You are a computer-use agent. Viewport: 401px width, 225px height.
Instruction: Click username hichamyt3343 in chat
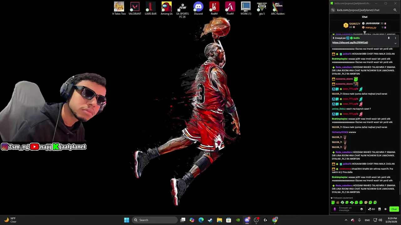coord(340,132)
